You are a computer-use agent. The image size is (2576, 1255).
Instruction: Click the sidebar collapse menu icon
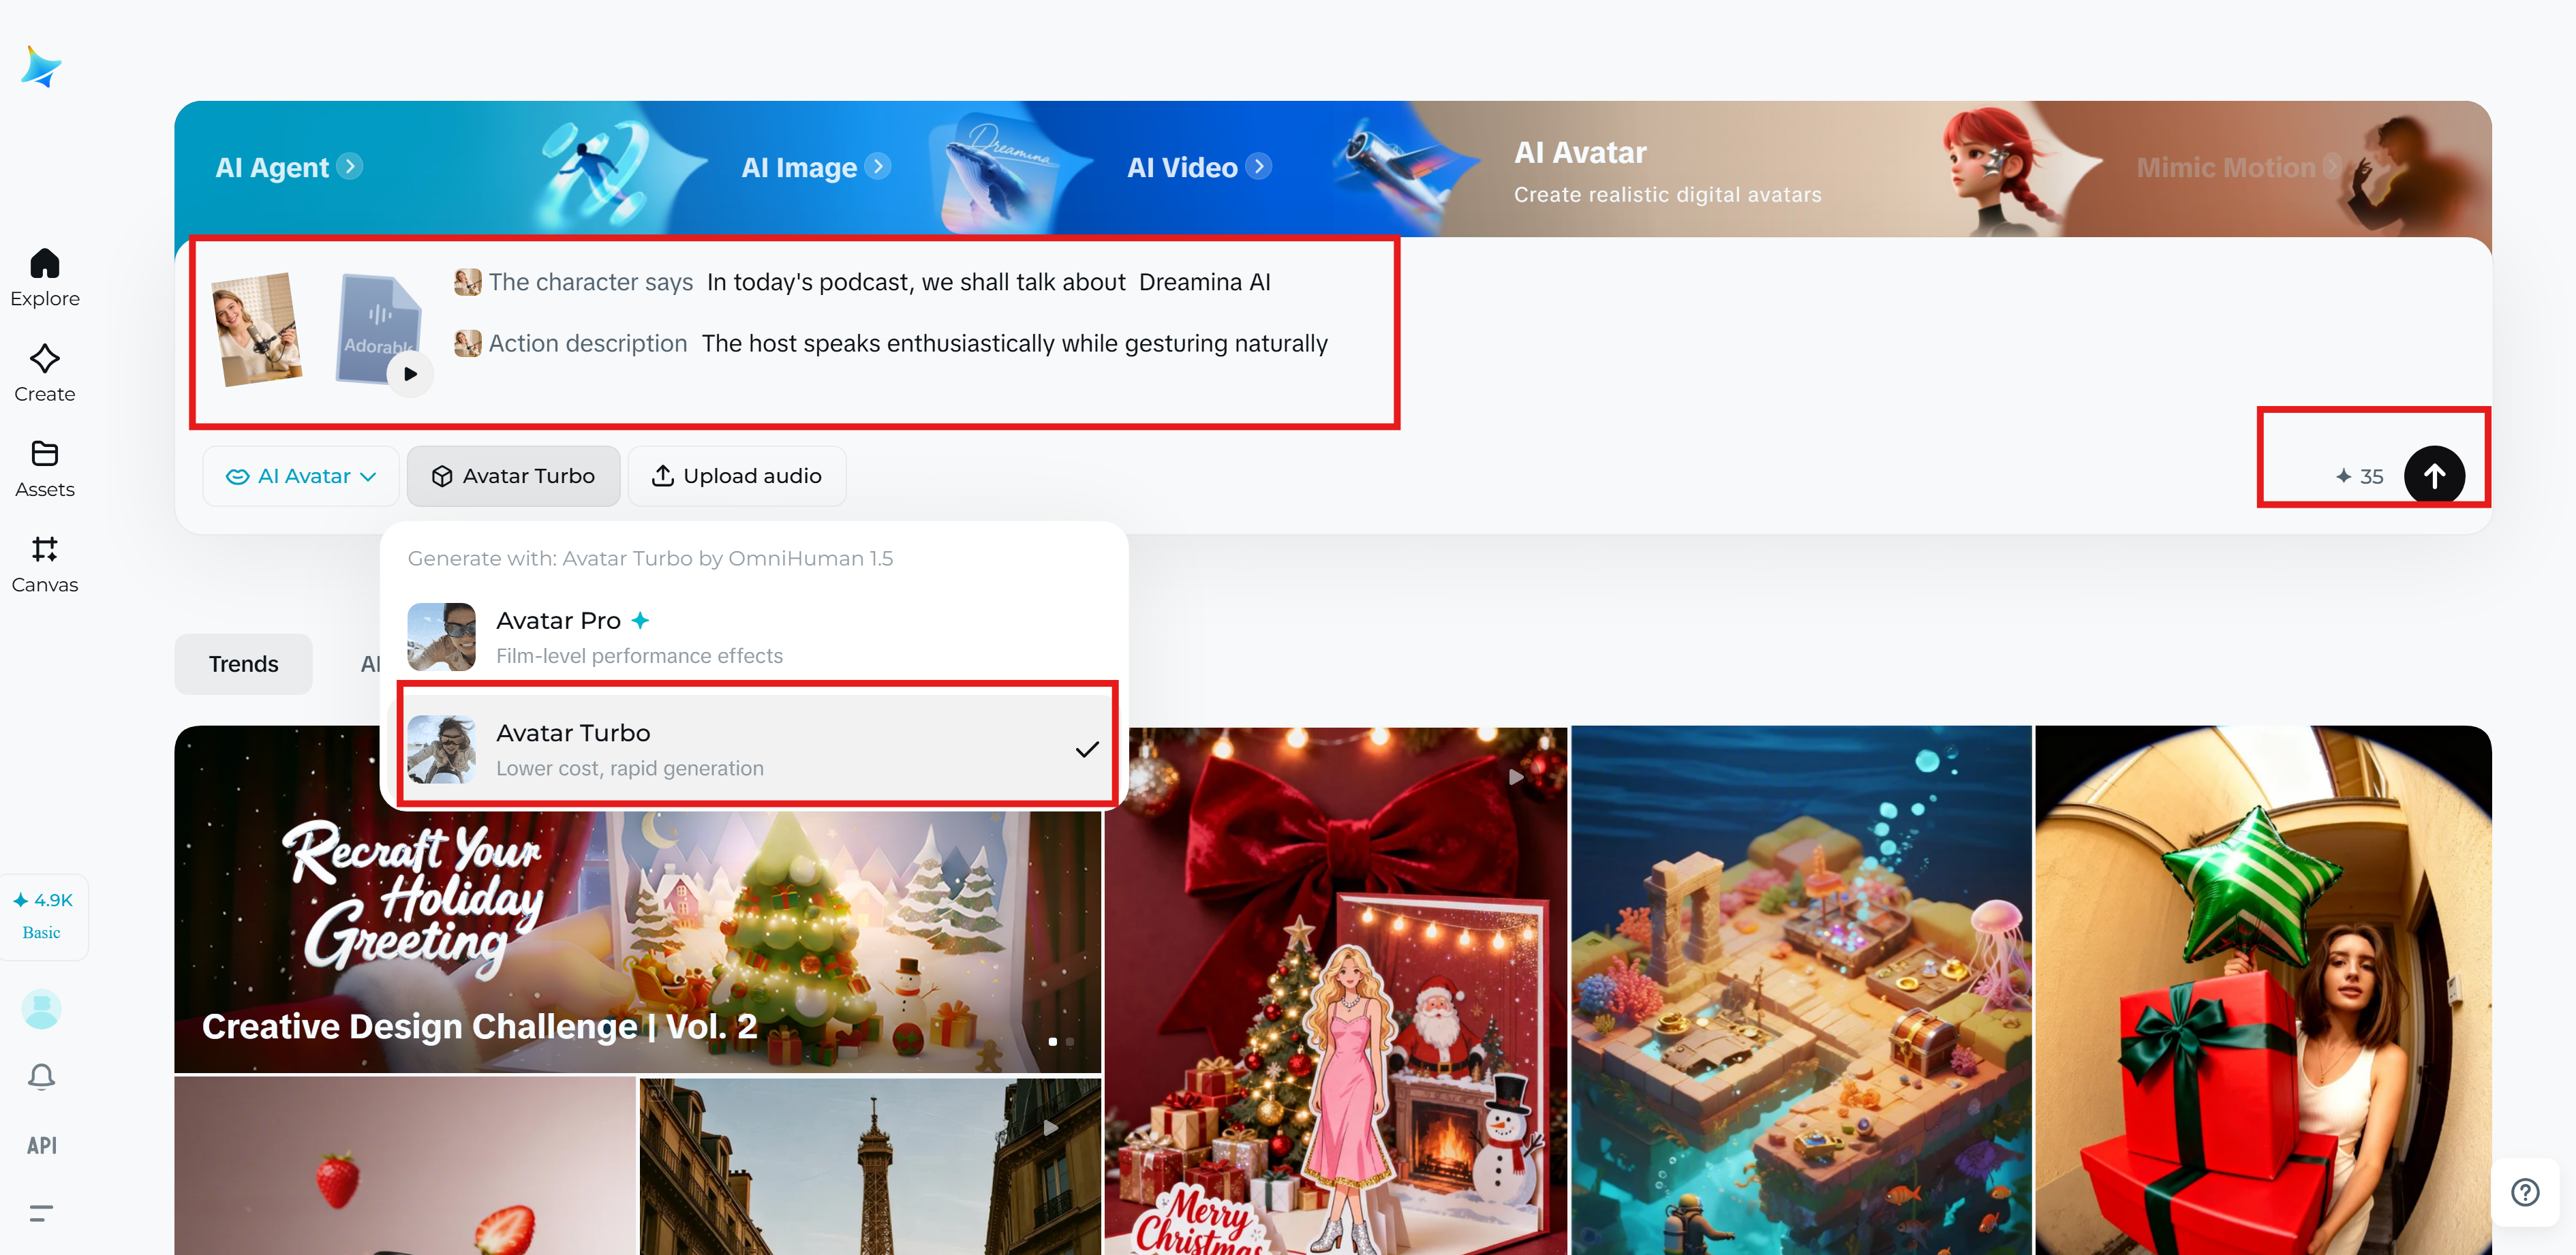click(x=41, y=1213)
